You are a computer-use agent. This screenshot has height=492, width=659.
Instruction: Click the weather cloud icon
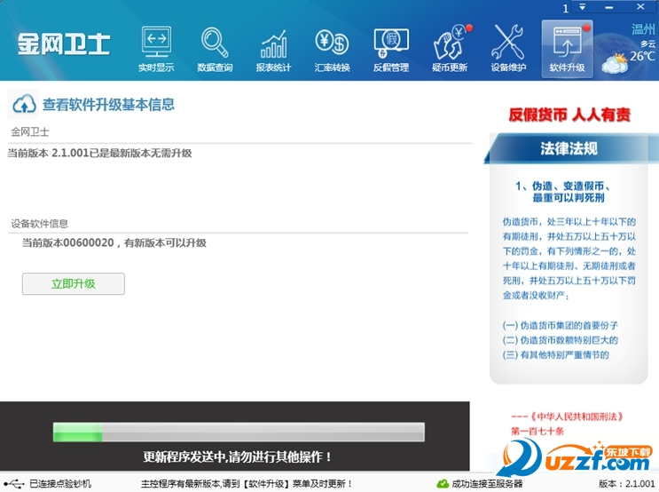coord(615,64)
